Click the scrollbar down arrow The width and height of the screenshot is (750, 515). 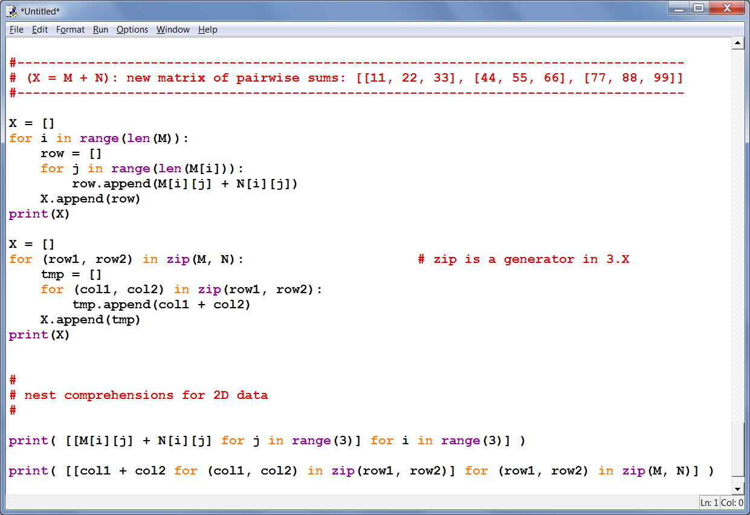pos(737,488)
